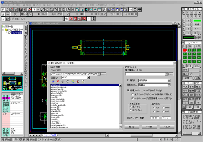Viewport: 203px width, 142px height.
Task: Collapse the '線スタイル' line style panel
Action: coord(183,9)
